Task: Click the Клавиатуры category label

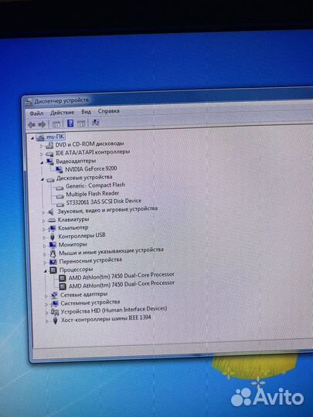Action: (x=73, y=219)
